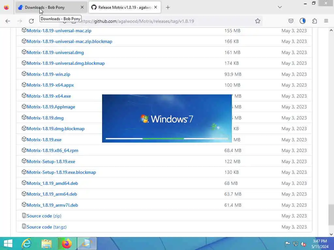Open Motrix-1.8.19-universal-mac.zip.blockmap link
The height and width of the screenshot is (250, 334).
[x=69, y=41]
